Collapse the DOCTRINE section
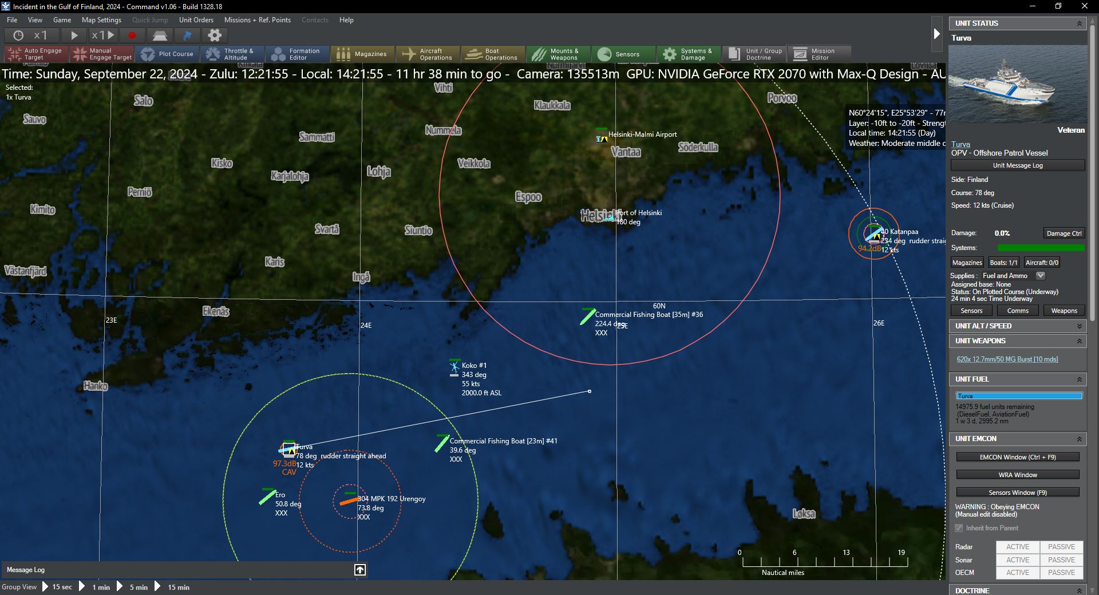 (x=1079, y=590)
